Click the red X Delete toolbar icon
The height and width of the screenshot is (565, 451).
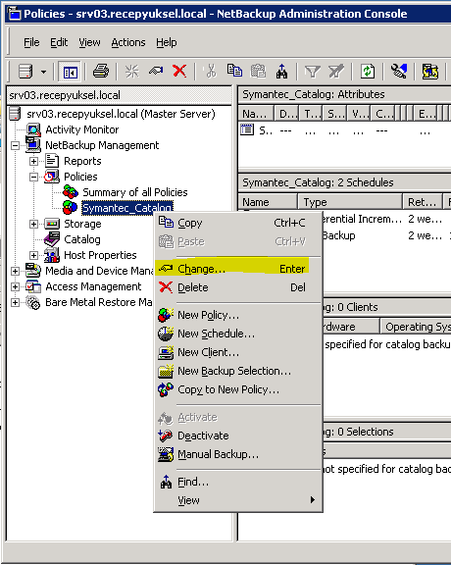[179, 71]
